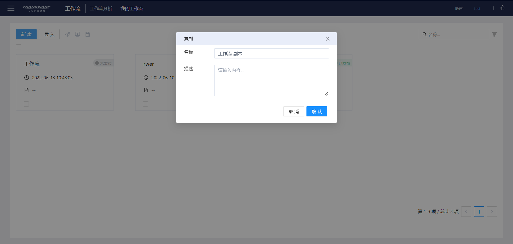The image size is (513, 244).
Task: Click the 工作流 header title
Action: [73, 9]
